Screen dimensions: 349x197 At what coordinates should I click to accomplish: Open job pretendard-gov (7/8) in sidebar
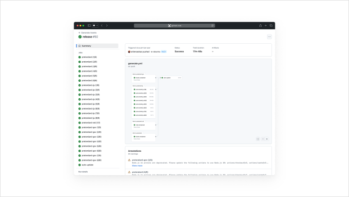[90, 156]
